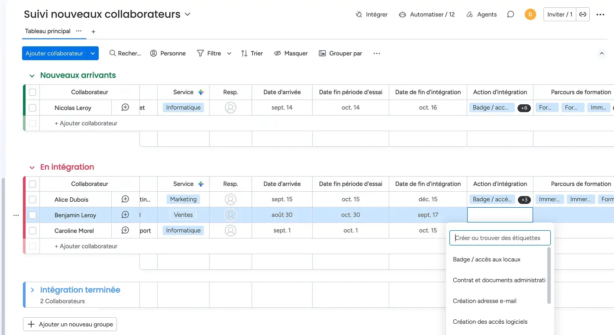Click Ajouter un nouveau groupe button

(70, 324)
